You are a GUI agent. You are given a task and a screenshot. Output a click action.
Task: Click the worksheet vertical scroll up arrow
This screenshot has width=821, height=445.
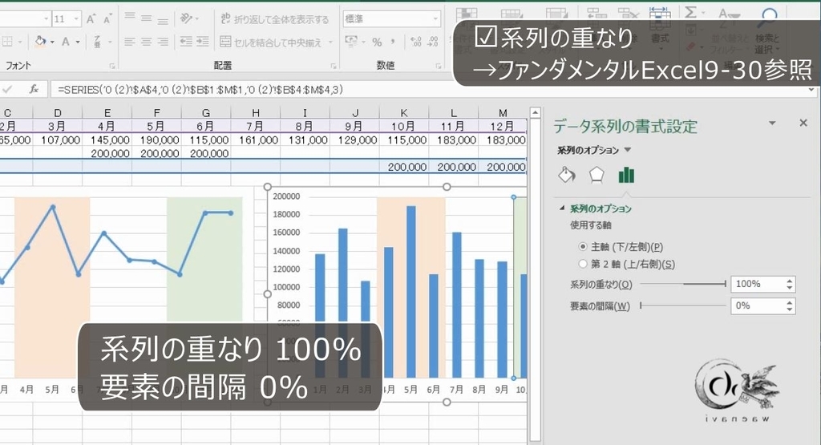click(x=535, y=112)
